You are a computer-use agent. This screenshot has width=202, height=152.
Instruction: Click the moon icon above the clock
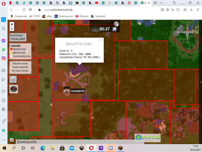point(116,24)
